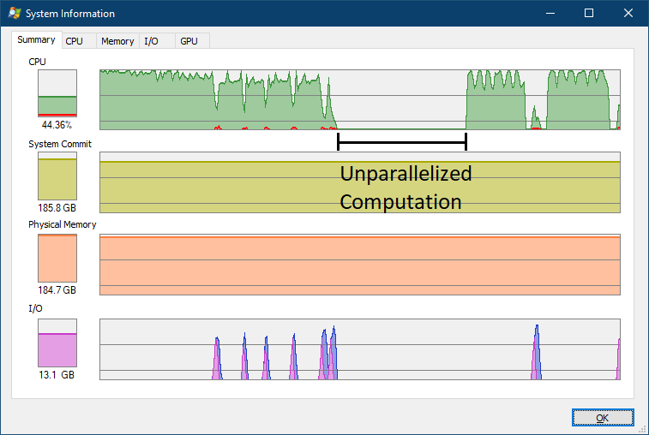Click the 185.8 GB commit value
The height and width of the screenshot is (435, 649).
pyautogui.click(x=57, y=208)
